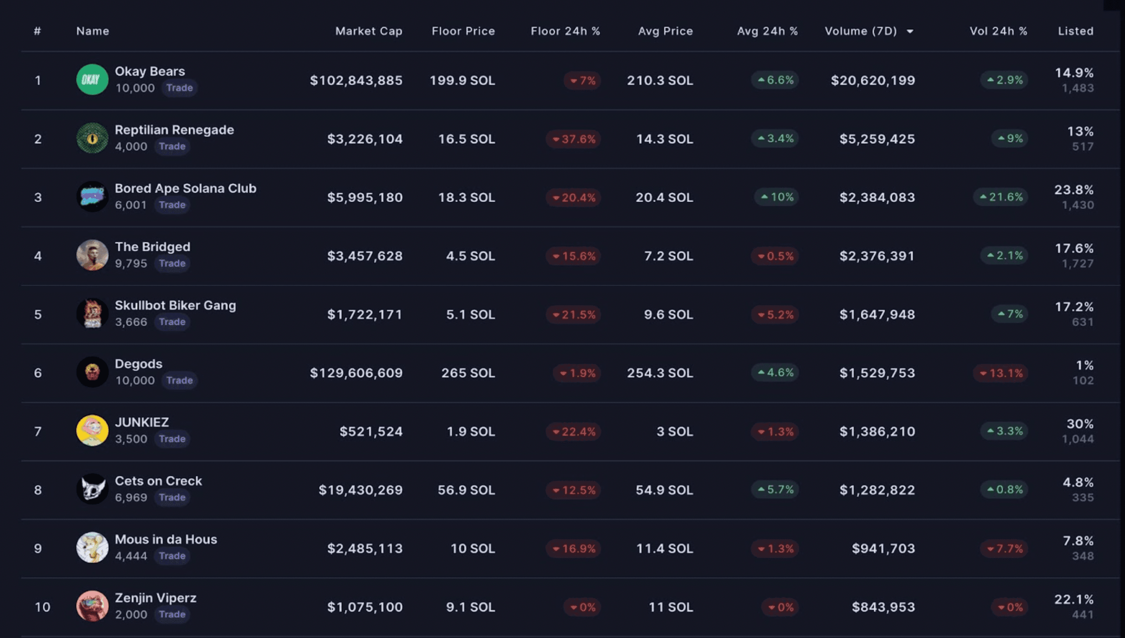Viewport: 1125px width, 638px height.
Task: Sort by Avg Price column header
Action: tap(666, 31)
